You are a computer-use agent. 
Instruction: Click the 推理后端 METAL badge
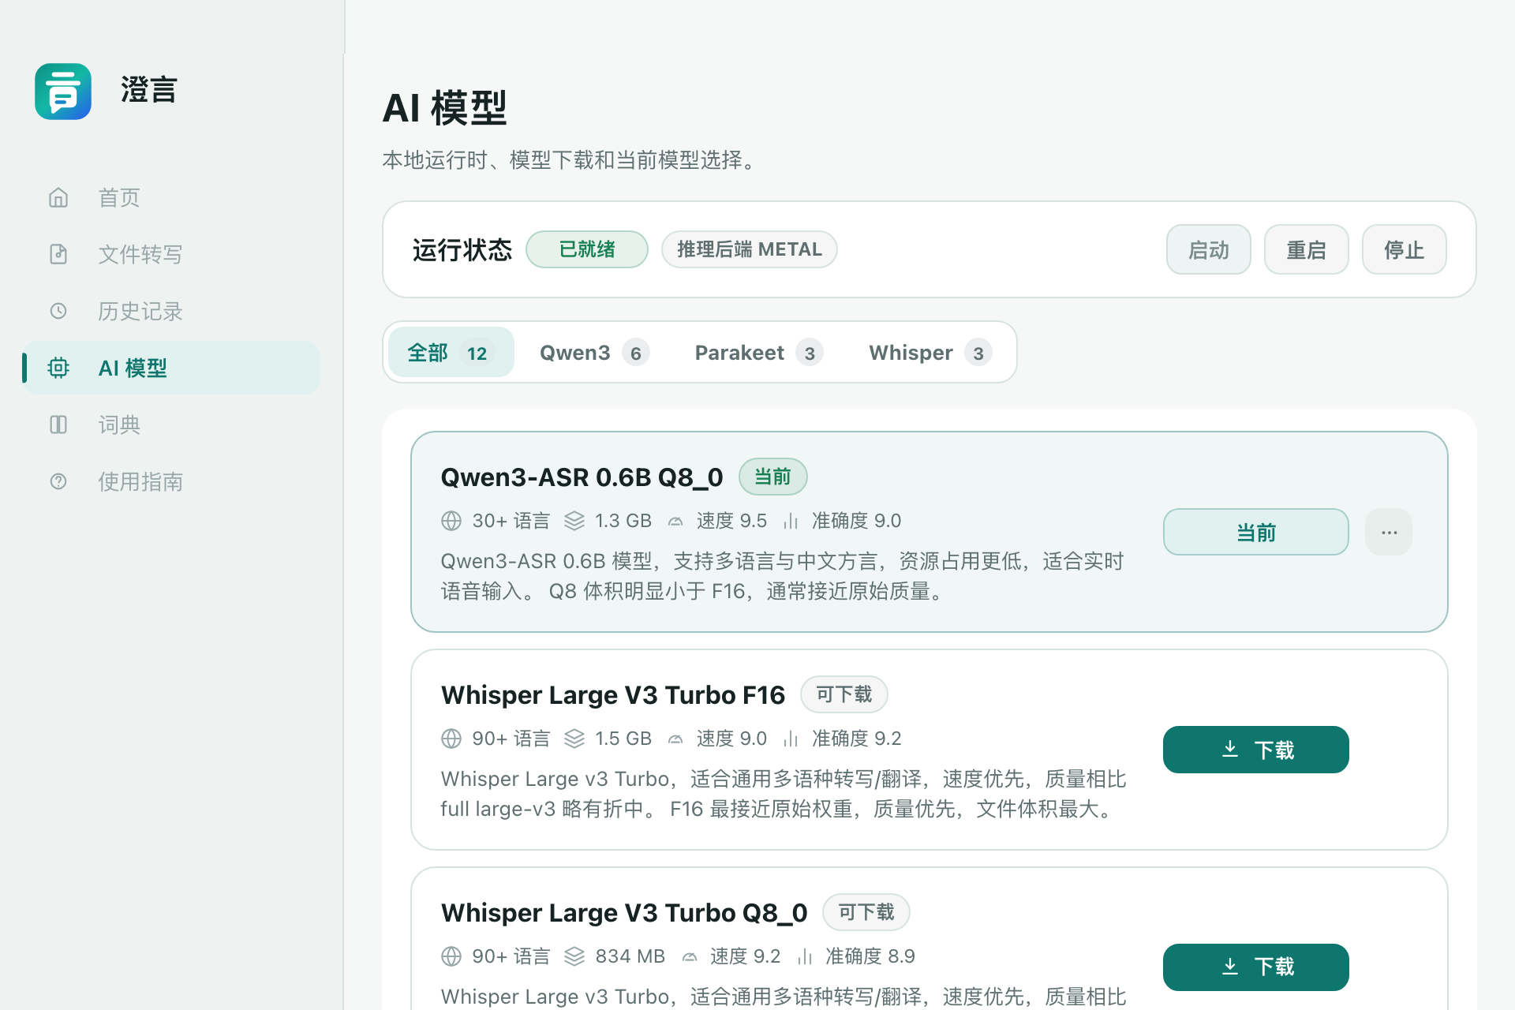pos(750,249)
